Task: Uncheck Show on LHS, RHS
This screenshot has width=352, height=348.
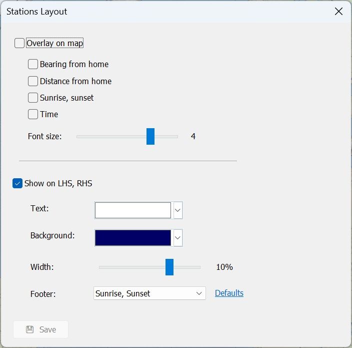Action: [x=17, y=183]
